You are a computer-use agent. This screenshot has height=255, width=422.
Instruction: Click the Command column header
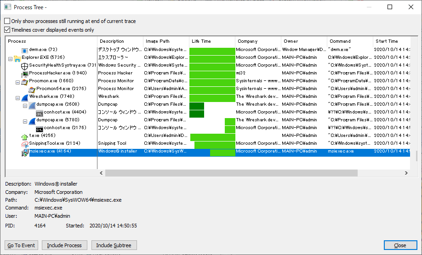pos(350,41)
